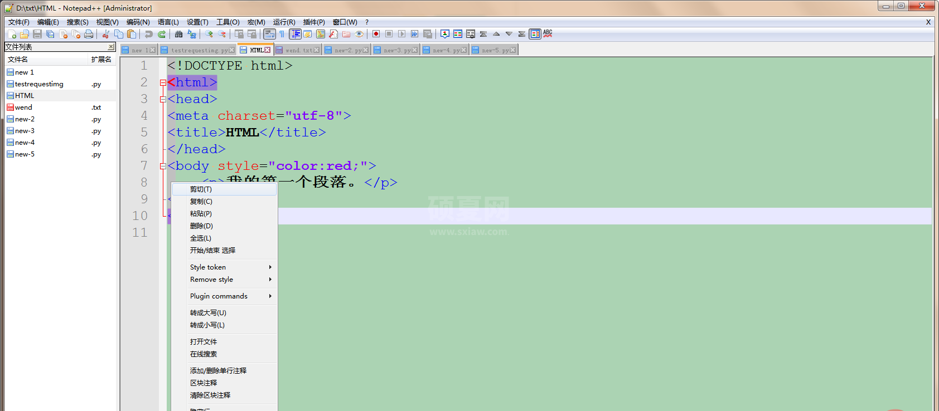
Task: Collapse the head fold marker on line 3
Action: pos(163,99)
